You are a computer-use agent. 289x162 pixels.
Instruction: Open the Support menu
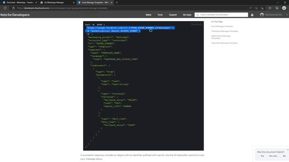(172, 15)
